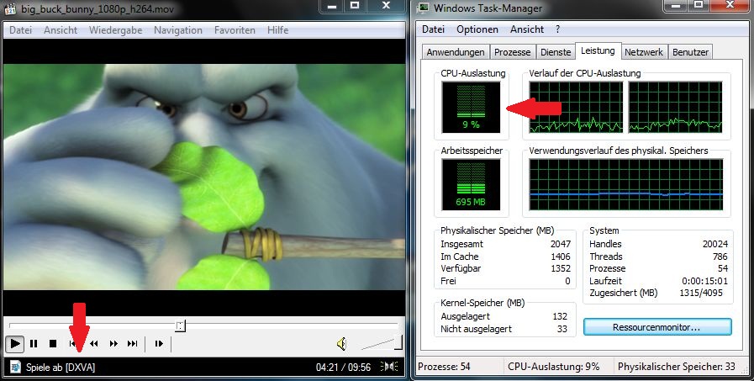Screen dimensions: 754x381
Task: Open Optionen menu in Task-Manager
Action: (477, 29)
